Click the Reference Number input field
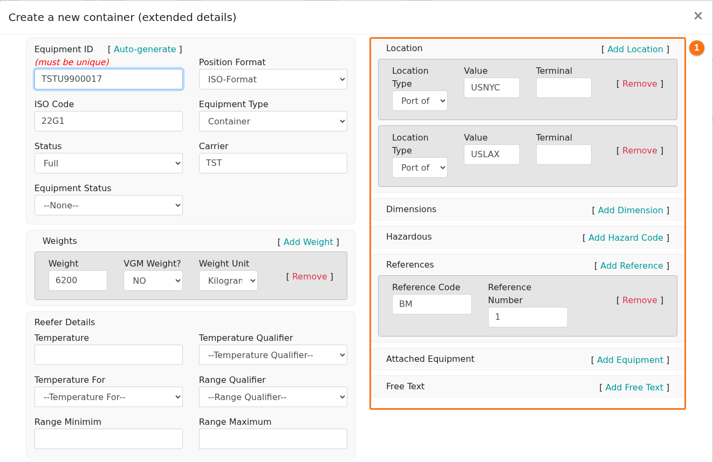713x462 pixels. [x=527, y=317]
